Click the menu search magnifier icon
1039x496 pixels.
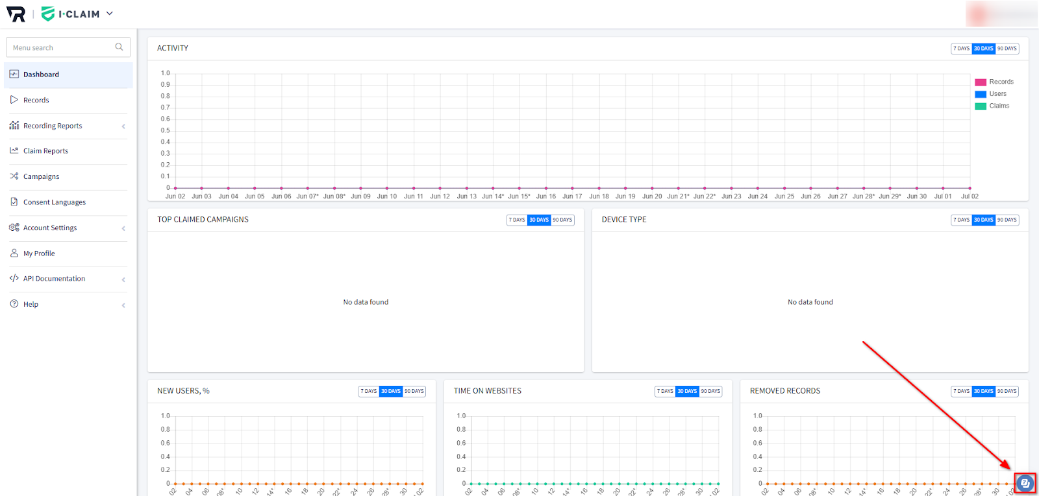119,47
